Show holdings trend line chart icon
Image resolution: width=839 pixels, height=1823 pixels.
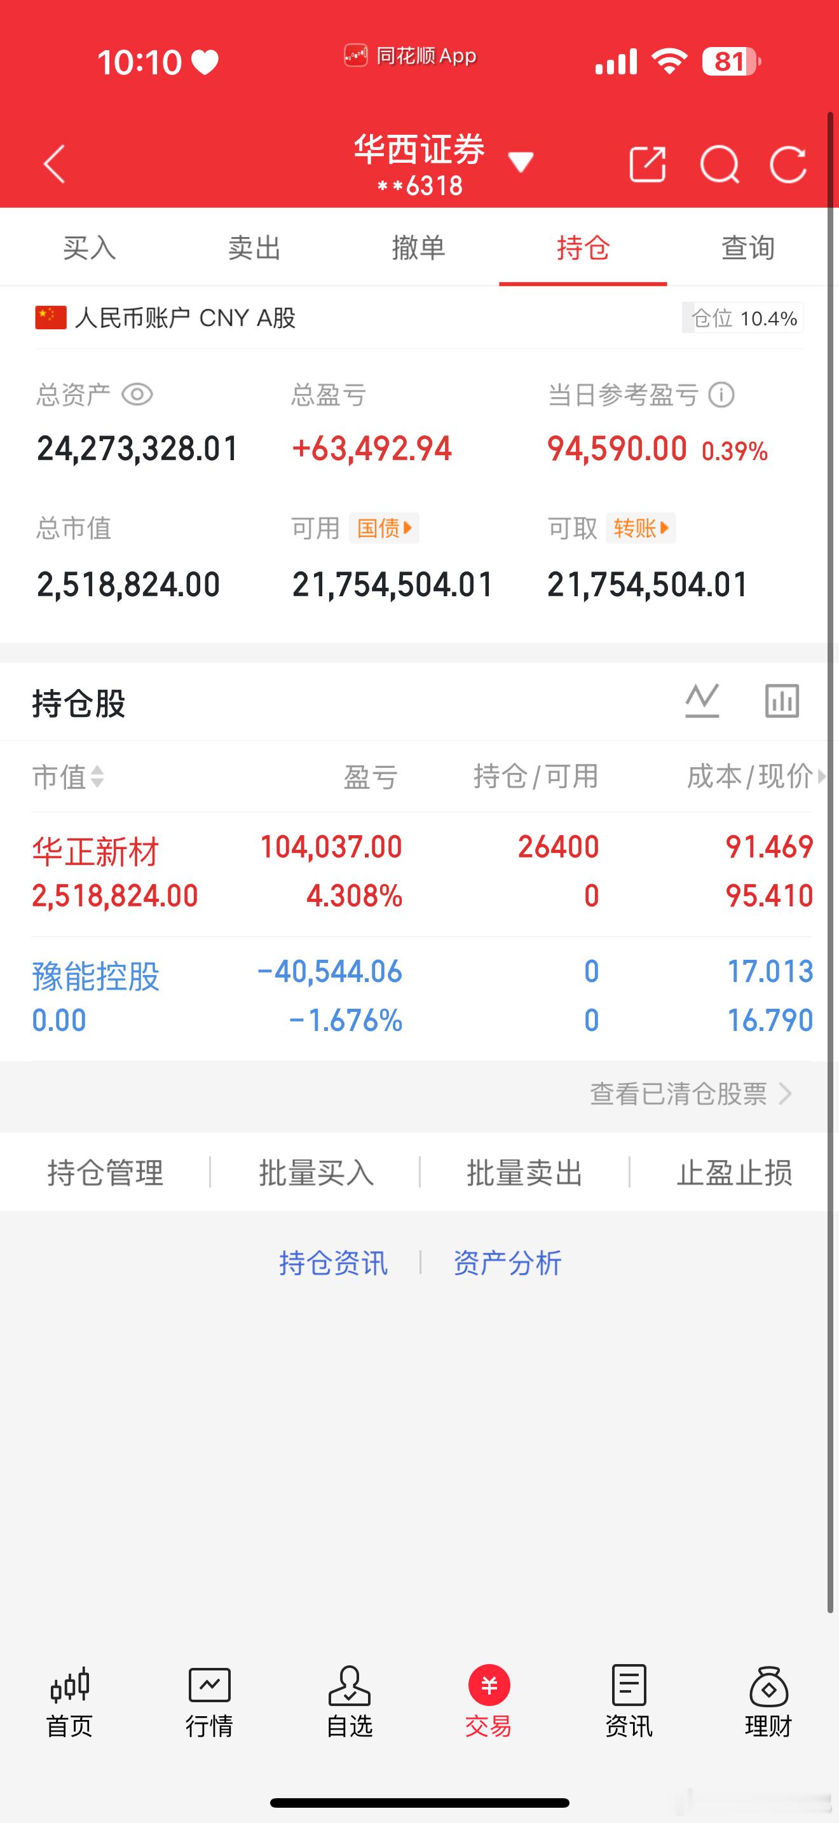pos(702,700)
